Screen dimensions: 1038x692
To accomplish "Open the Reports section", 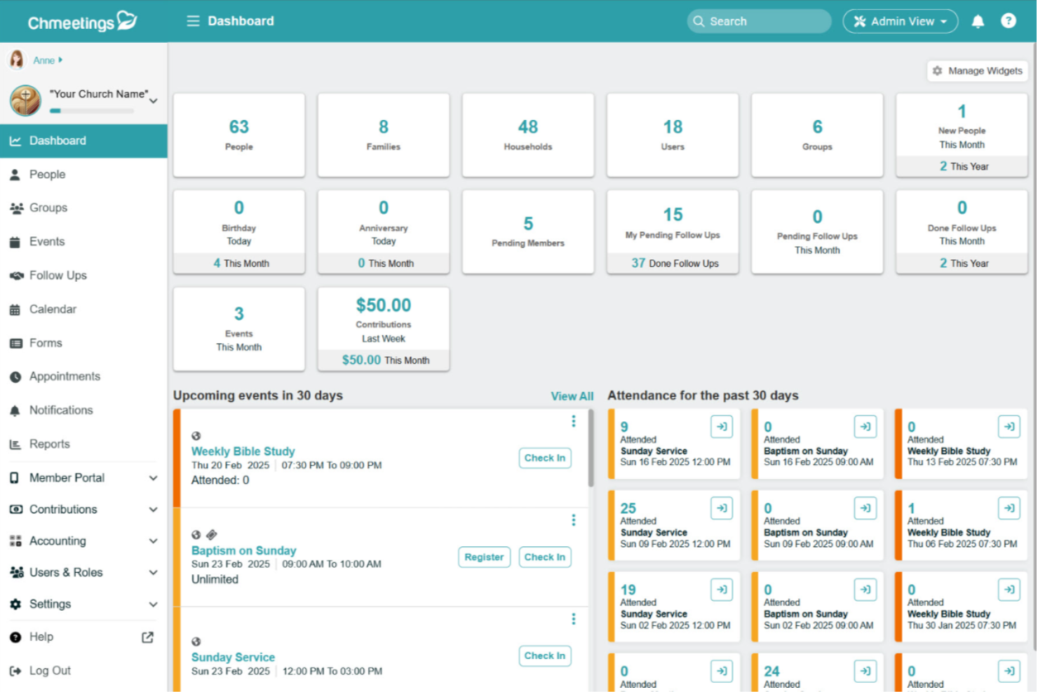I will pyautogui.click(x=49, y=444).
